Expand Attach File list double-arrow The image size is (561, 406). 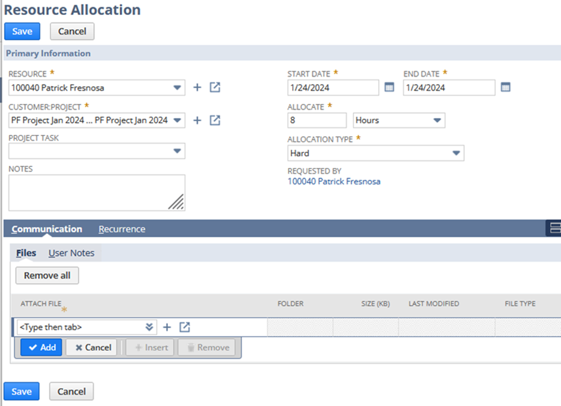click(x=149, y=327)
